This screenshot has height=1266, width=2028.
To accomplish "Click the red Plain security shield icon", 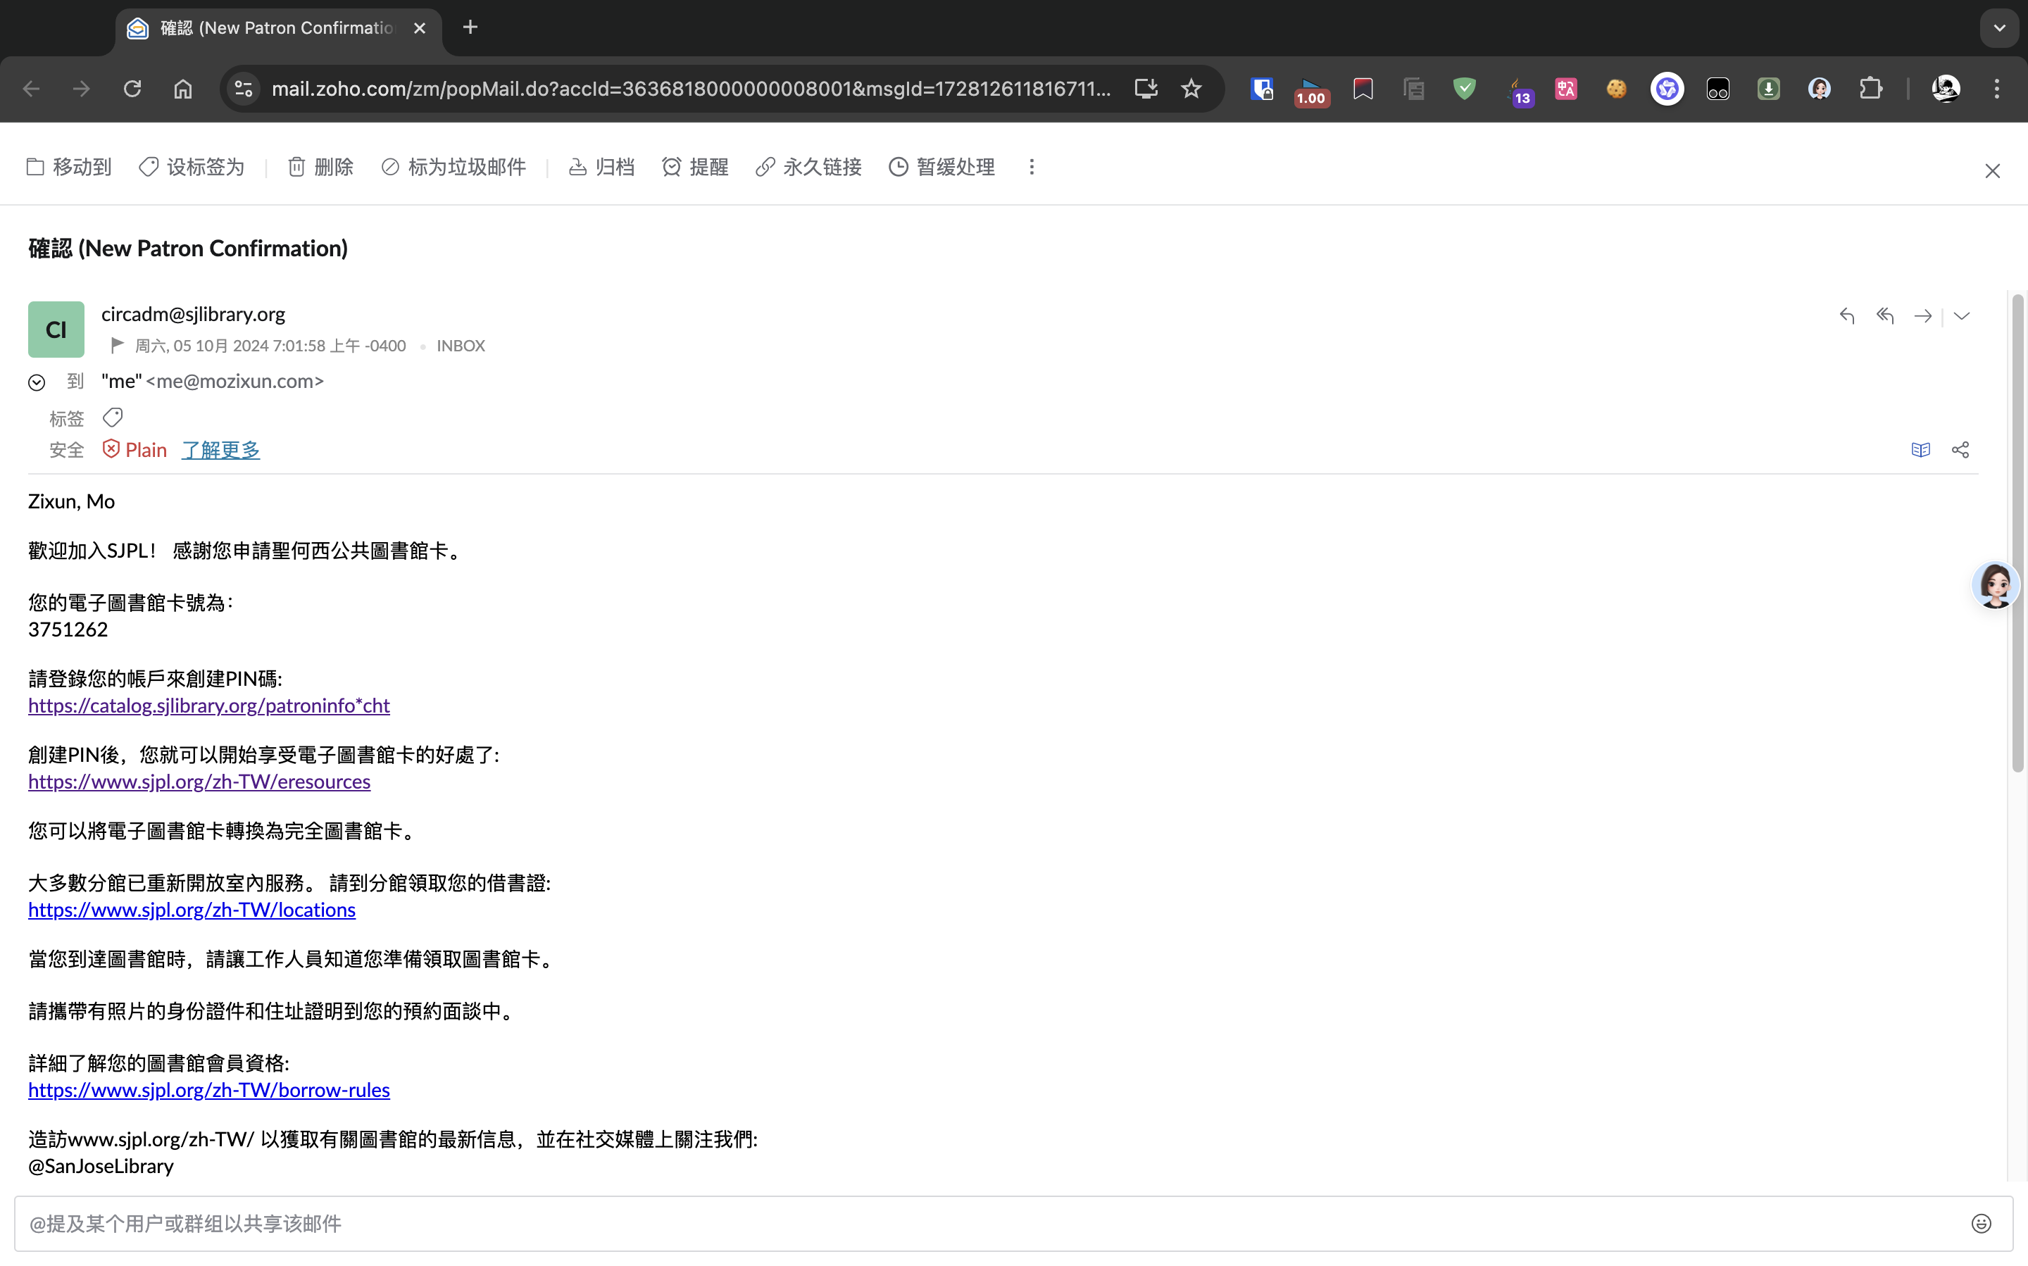I will (x=111, y=449).
